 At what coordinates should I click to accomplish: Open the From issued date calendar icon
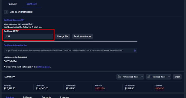119,77
